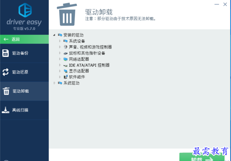Expand the 鼠标和其他指针设备 node
Viewport: 231px width, 161px height.
[60, 53]
